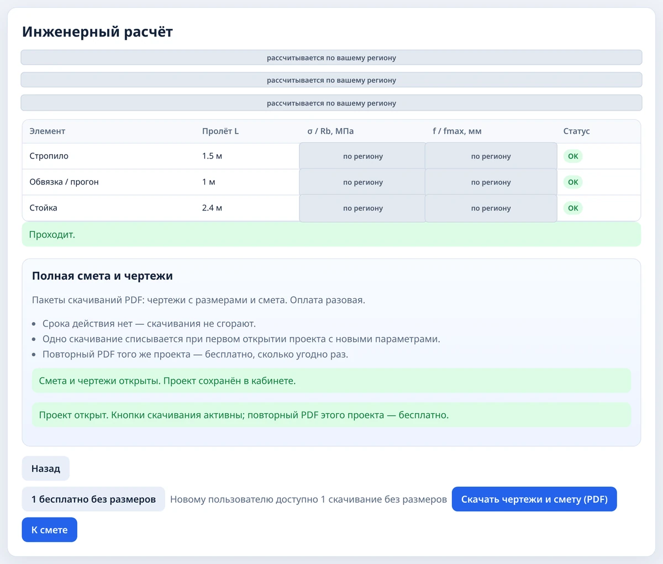Click Пакеты скачиваний PDF description text
Viewport: 663px width, 564px height.
[199, 301]
